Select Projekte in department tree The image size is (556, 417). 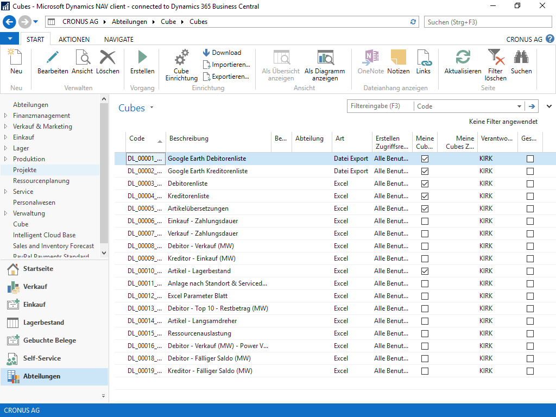tap(25, 170)
